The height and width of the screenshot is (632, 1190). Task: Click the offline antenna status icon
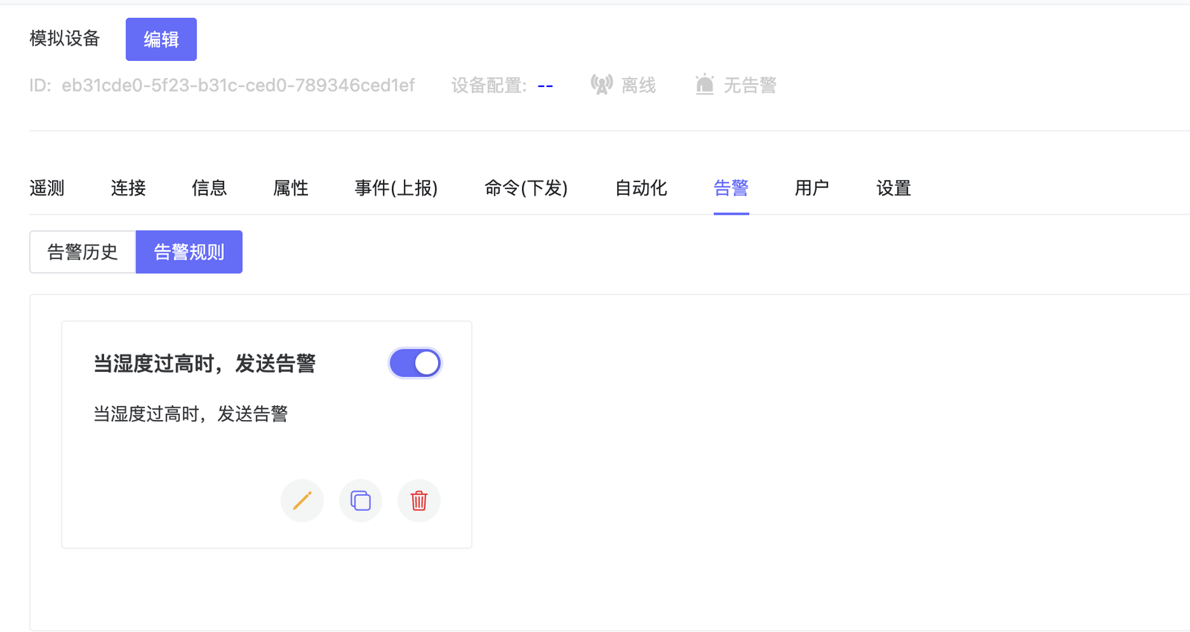tap(602, 85)
